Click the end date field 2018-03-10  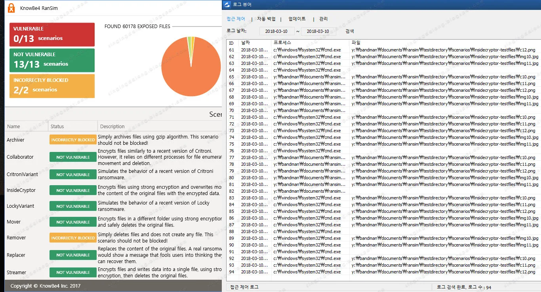[x=318, y=31]
